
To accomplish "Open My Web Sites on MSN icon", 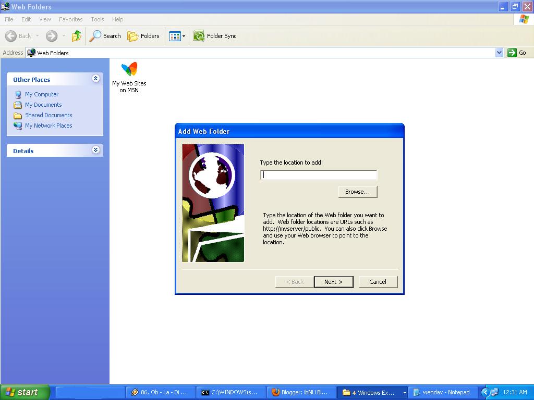I will coord(129,77).
